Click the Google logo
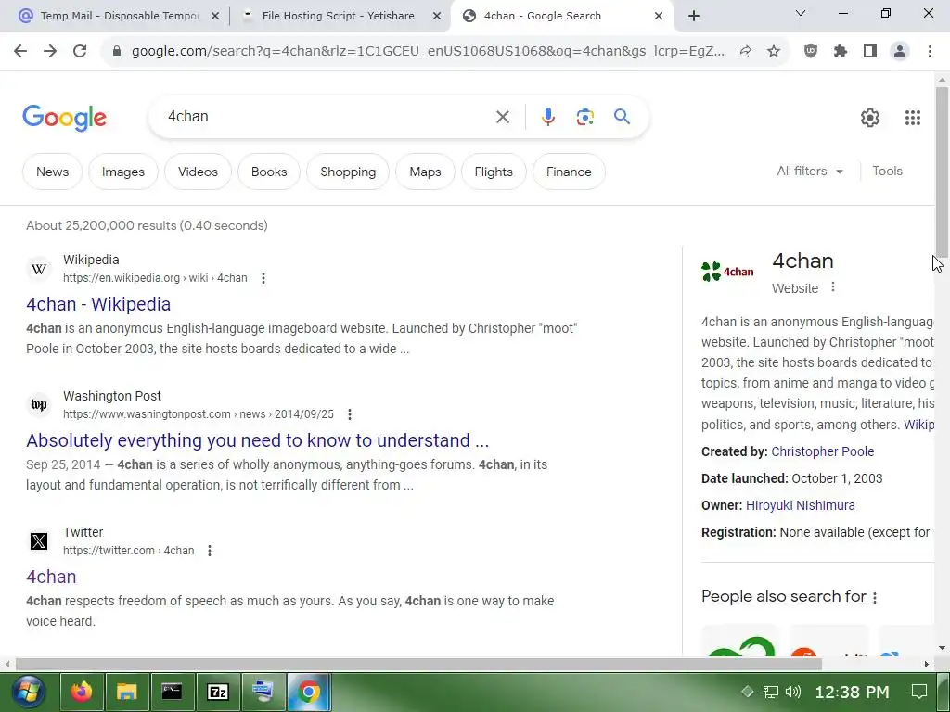Viewport: 950px width, 712px height. pos(65,118)
